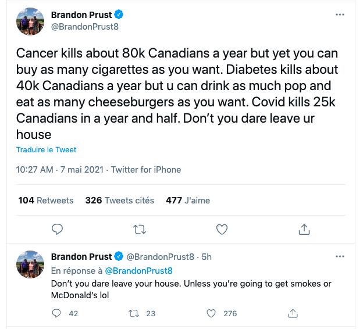The image size is (363, 329).
Task: Reply to the main tweet
Action: (x=57, y=230)
